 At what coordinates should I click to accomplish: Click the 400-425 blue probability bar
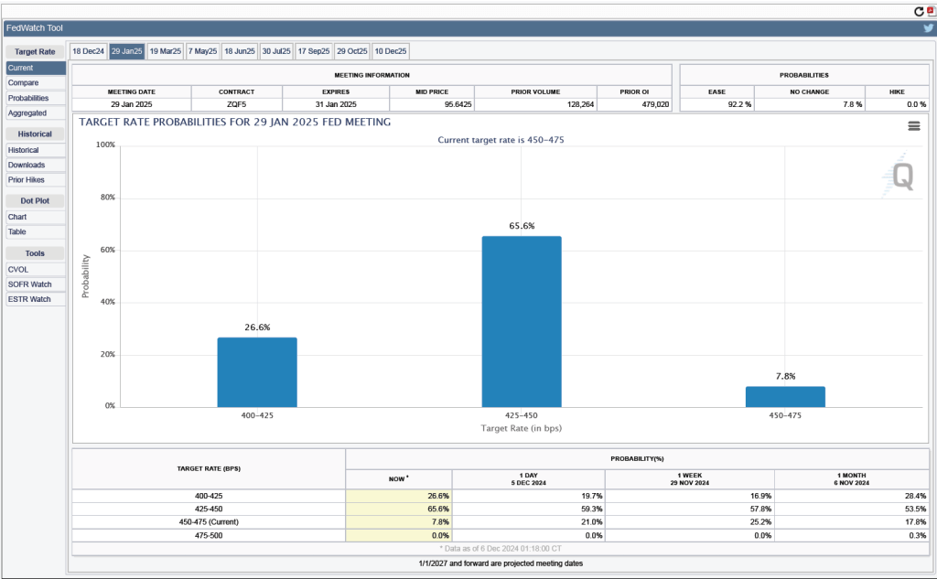(x=257, y=372)
